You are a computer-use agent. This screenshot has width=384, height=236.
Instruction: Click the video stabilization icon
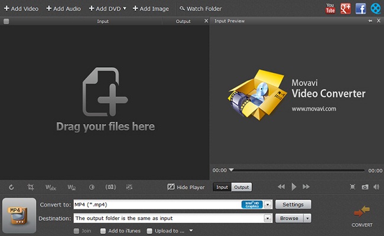(x=110, y=187)
